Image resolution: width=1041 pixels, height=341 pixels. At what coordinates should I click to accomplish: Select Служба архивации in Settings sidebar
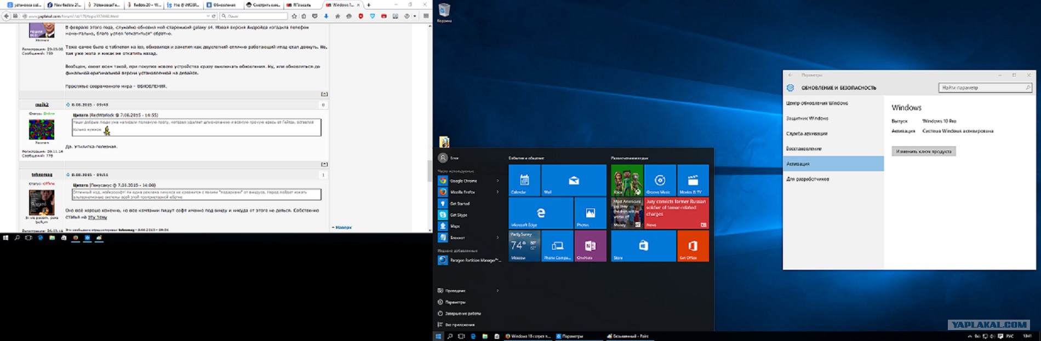pos(807,134)
